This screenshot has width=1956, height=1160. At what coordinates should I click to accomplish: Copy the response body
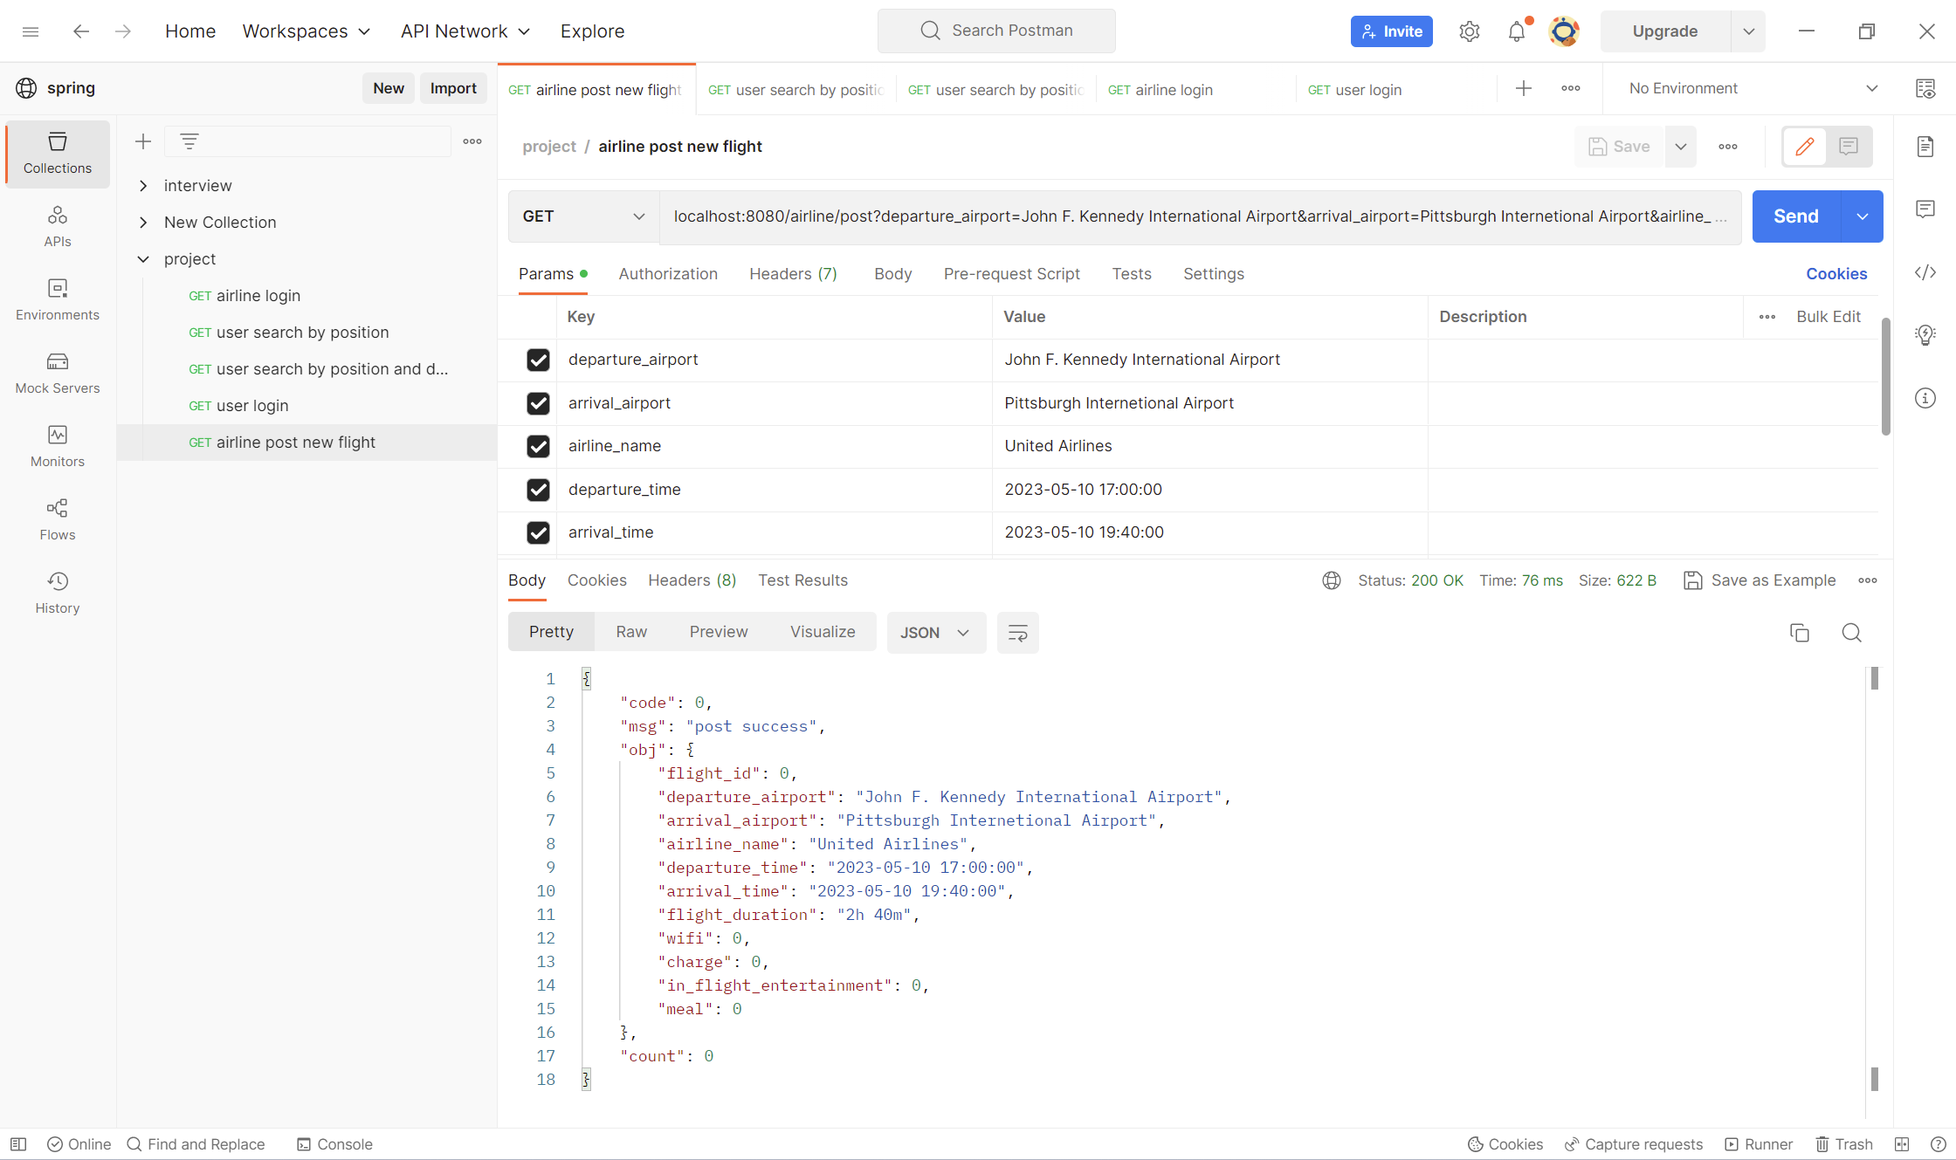coord(1800,633)
